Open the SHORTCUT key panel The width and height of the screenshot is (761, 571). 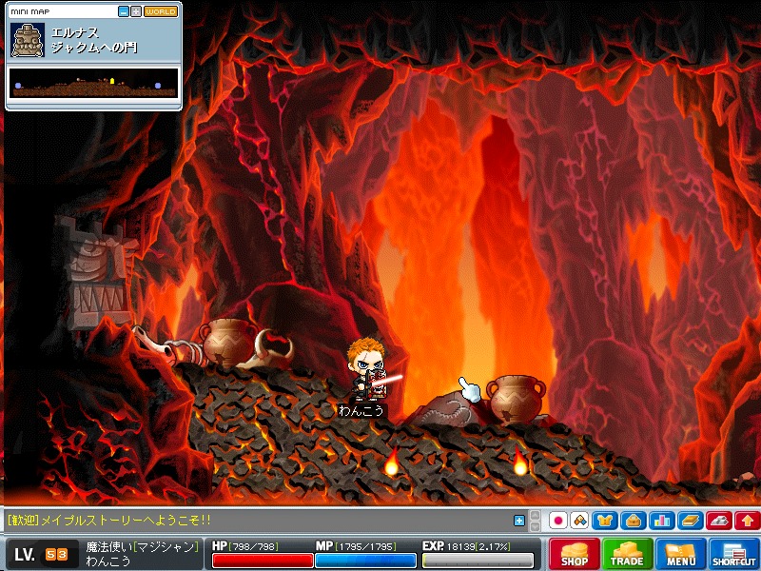(x=733, y=554)
